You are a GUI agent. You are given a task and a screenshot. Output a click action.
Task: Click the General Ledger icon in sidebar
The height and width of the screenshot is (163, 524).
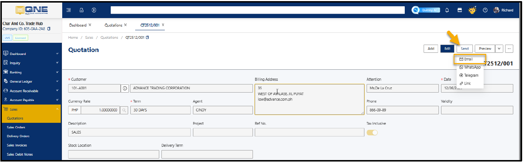[6, 81]
